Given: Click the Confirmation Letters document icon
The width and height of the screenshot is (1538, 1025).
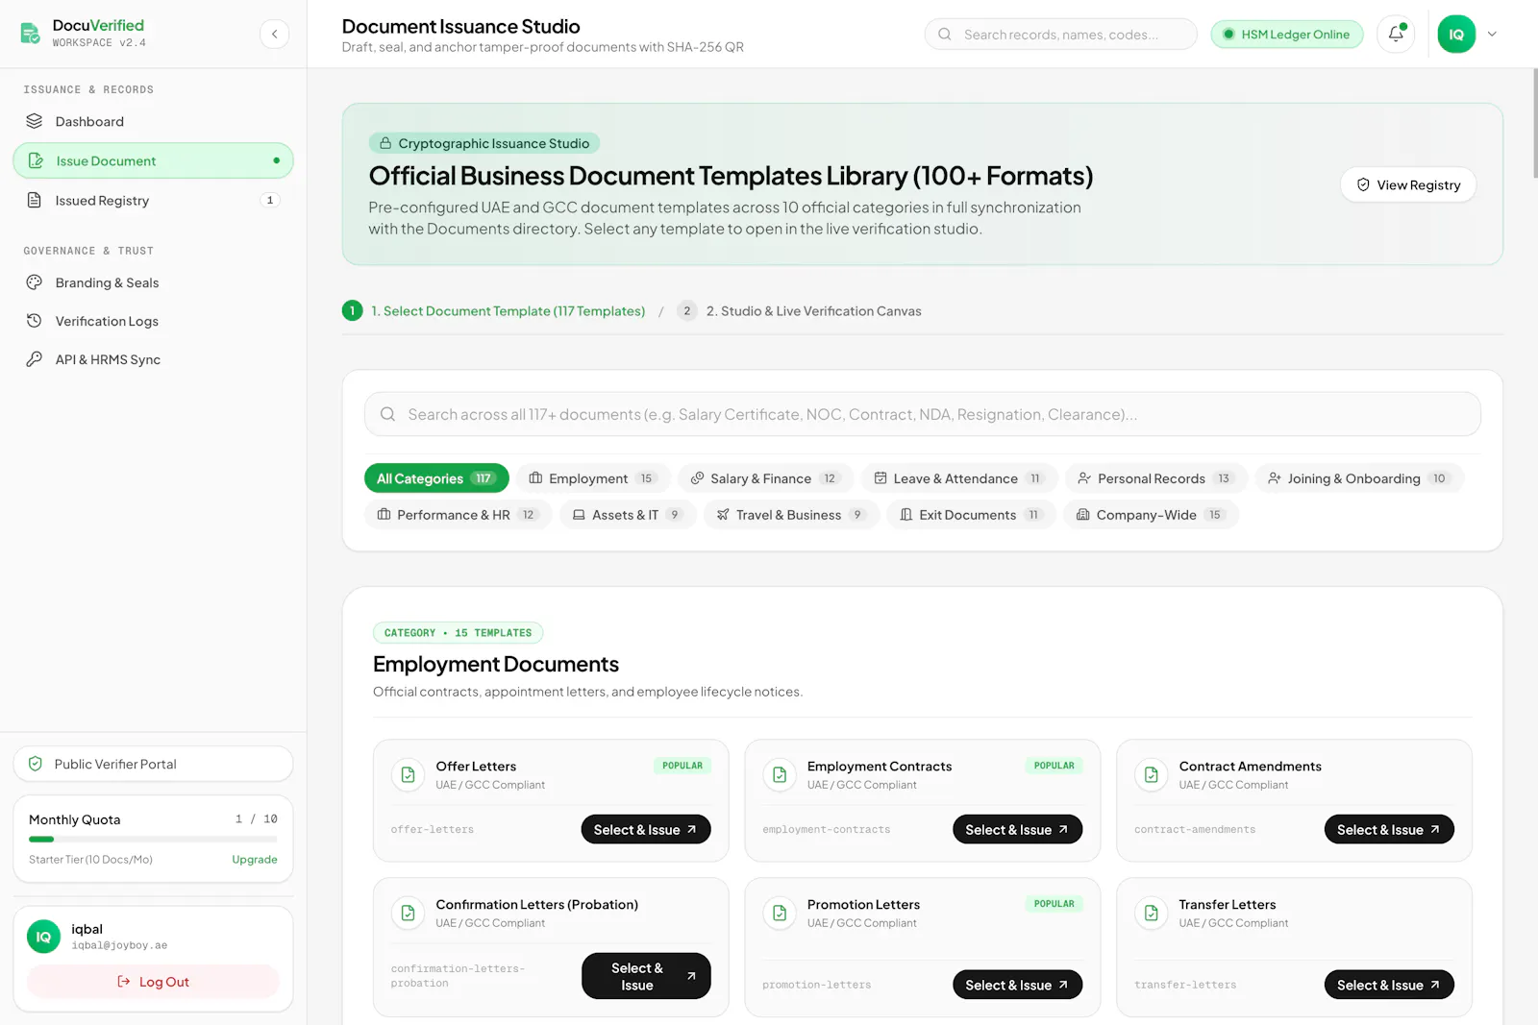Looking at the screenshot, I should [x=408, y=913].
